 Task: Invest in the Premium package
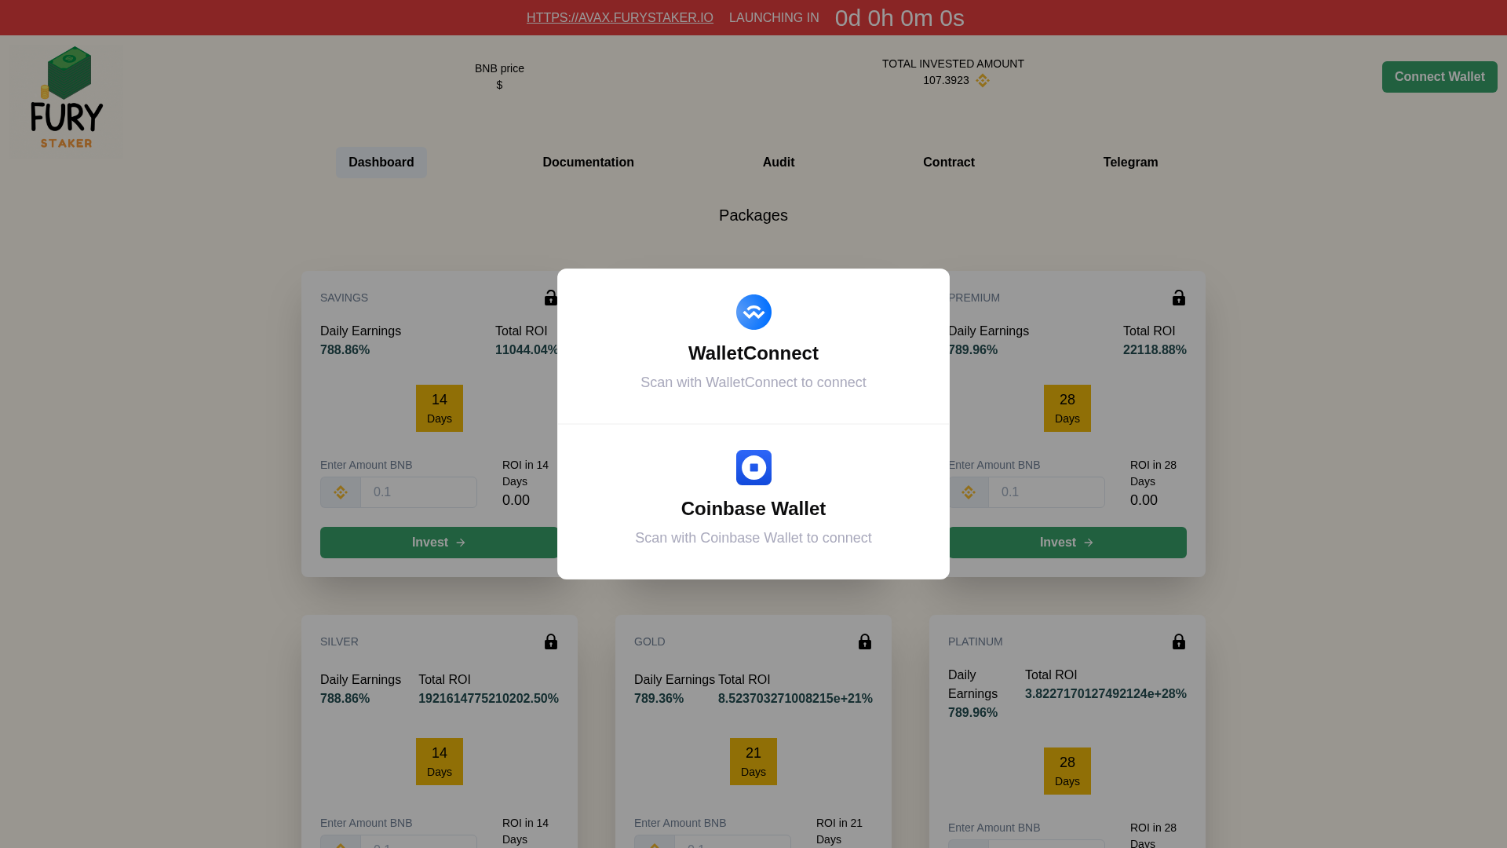[1067, 543]
